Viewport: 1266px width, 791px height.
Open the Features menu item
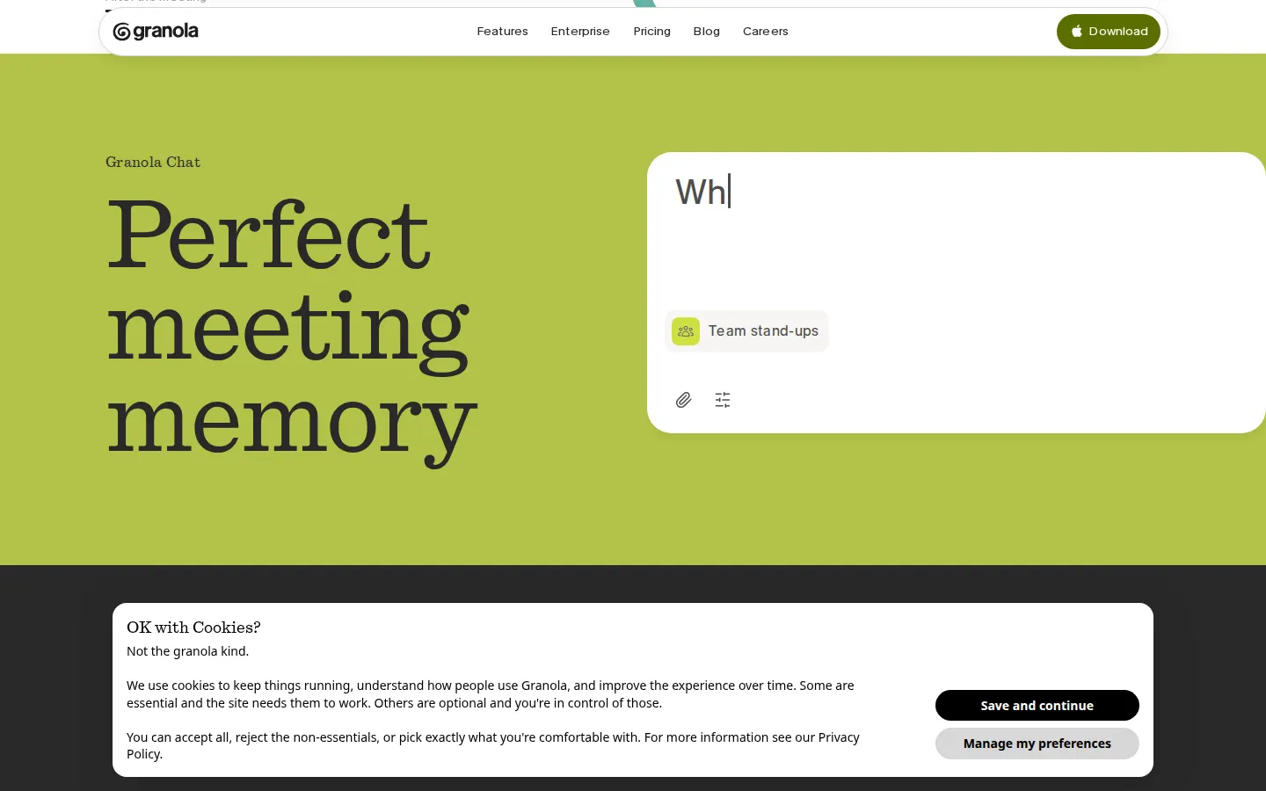tap(503, 32)
